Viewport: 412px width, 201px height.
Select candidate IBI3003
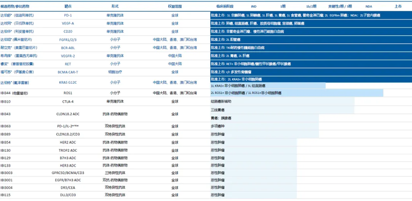coord(6,173)
